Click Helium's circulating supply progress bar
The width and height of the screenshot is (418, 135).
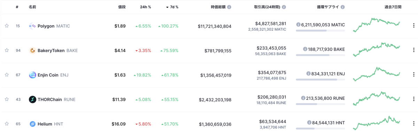click(320, 128)
